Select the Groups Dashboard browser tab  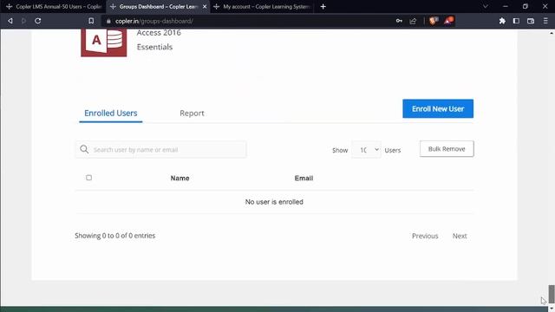[158, 6]
